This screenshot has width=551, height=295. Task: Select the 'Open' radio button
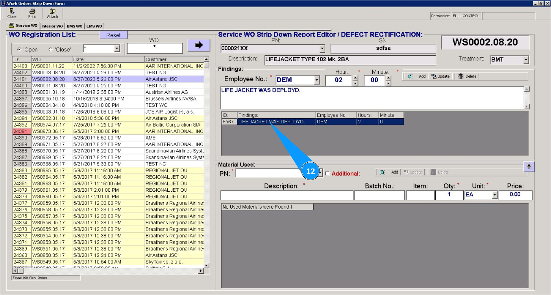(x=19, y=50)
